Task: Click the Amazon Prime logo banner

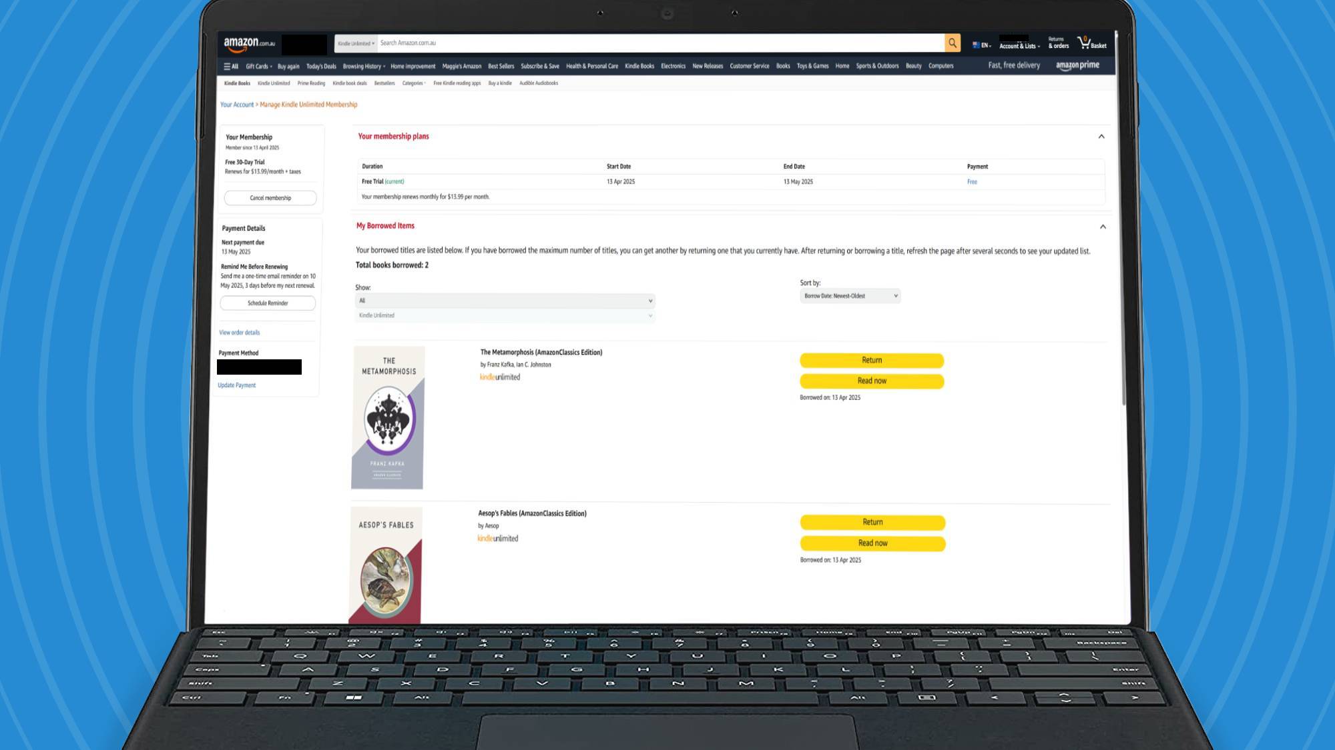Action: 1077,65
